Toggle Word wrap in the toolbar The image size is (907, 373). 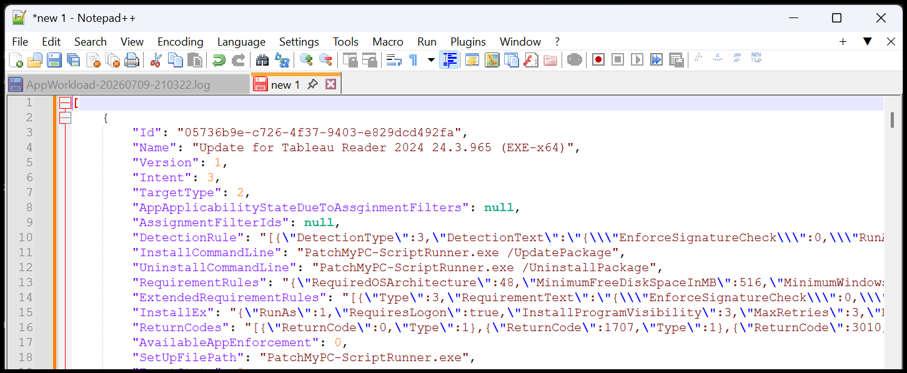point(394,60)
